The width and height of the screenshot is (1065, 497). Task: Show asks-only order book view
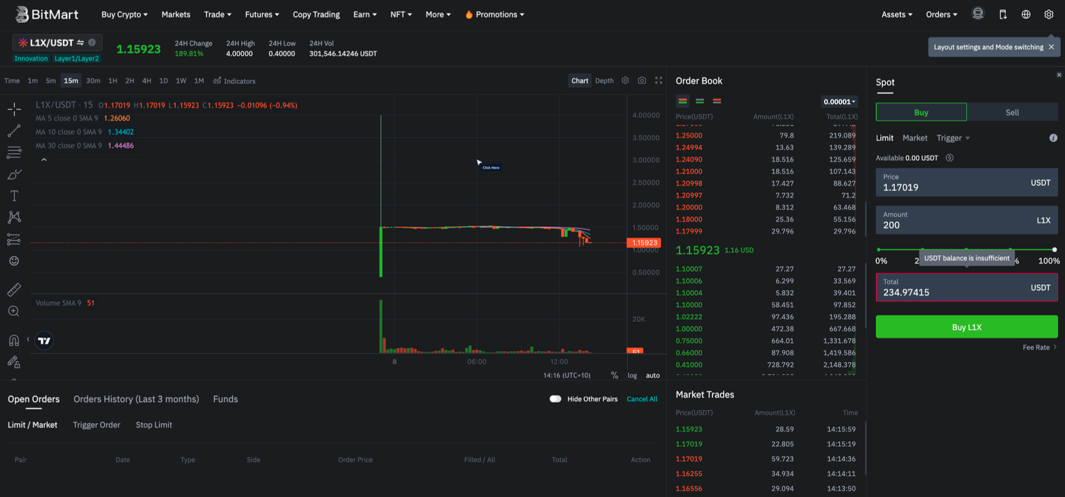pyautogui.click(x=717, y=101)
